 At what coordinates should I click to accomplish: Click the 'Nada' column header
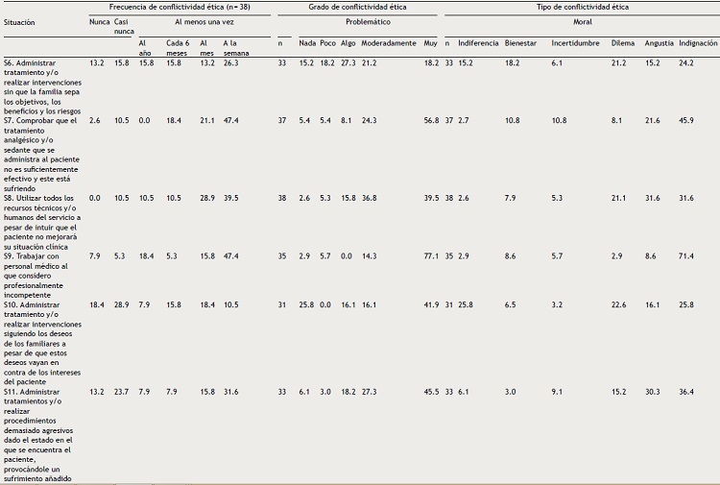coord(307,43)
